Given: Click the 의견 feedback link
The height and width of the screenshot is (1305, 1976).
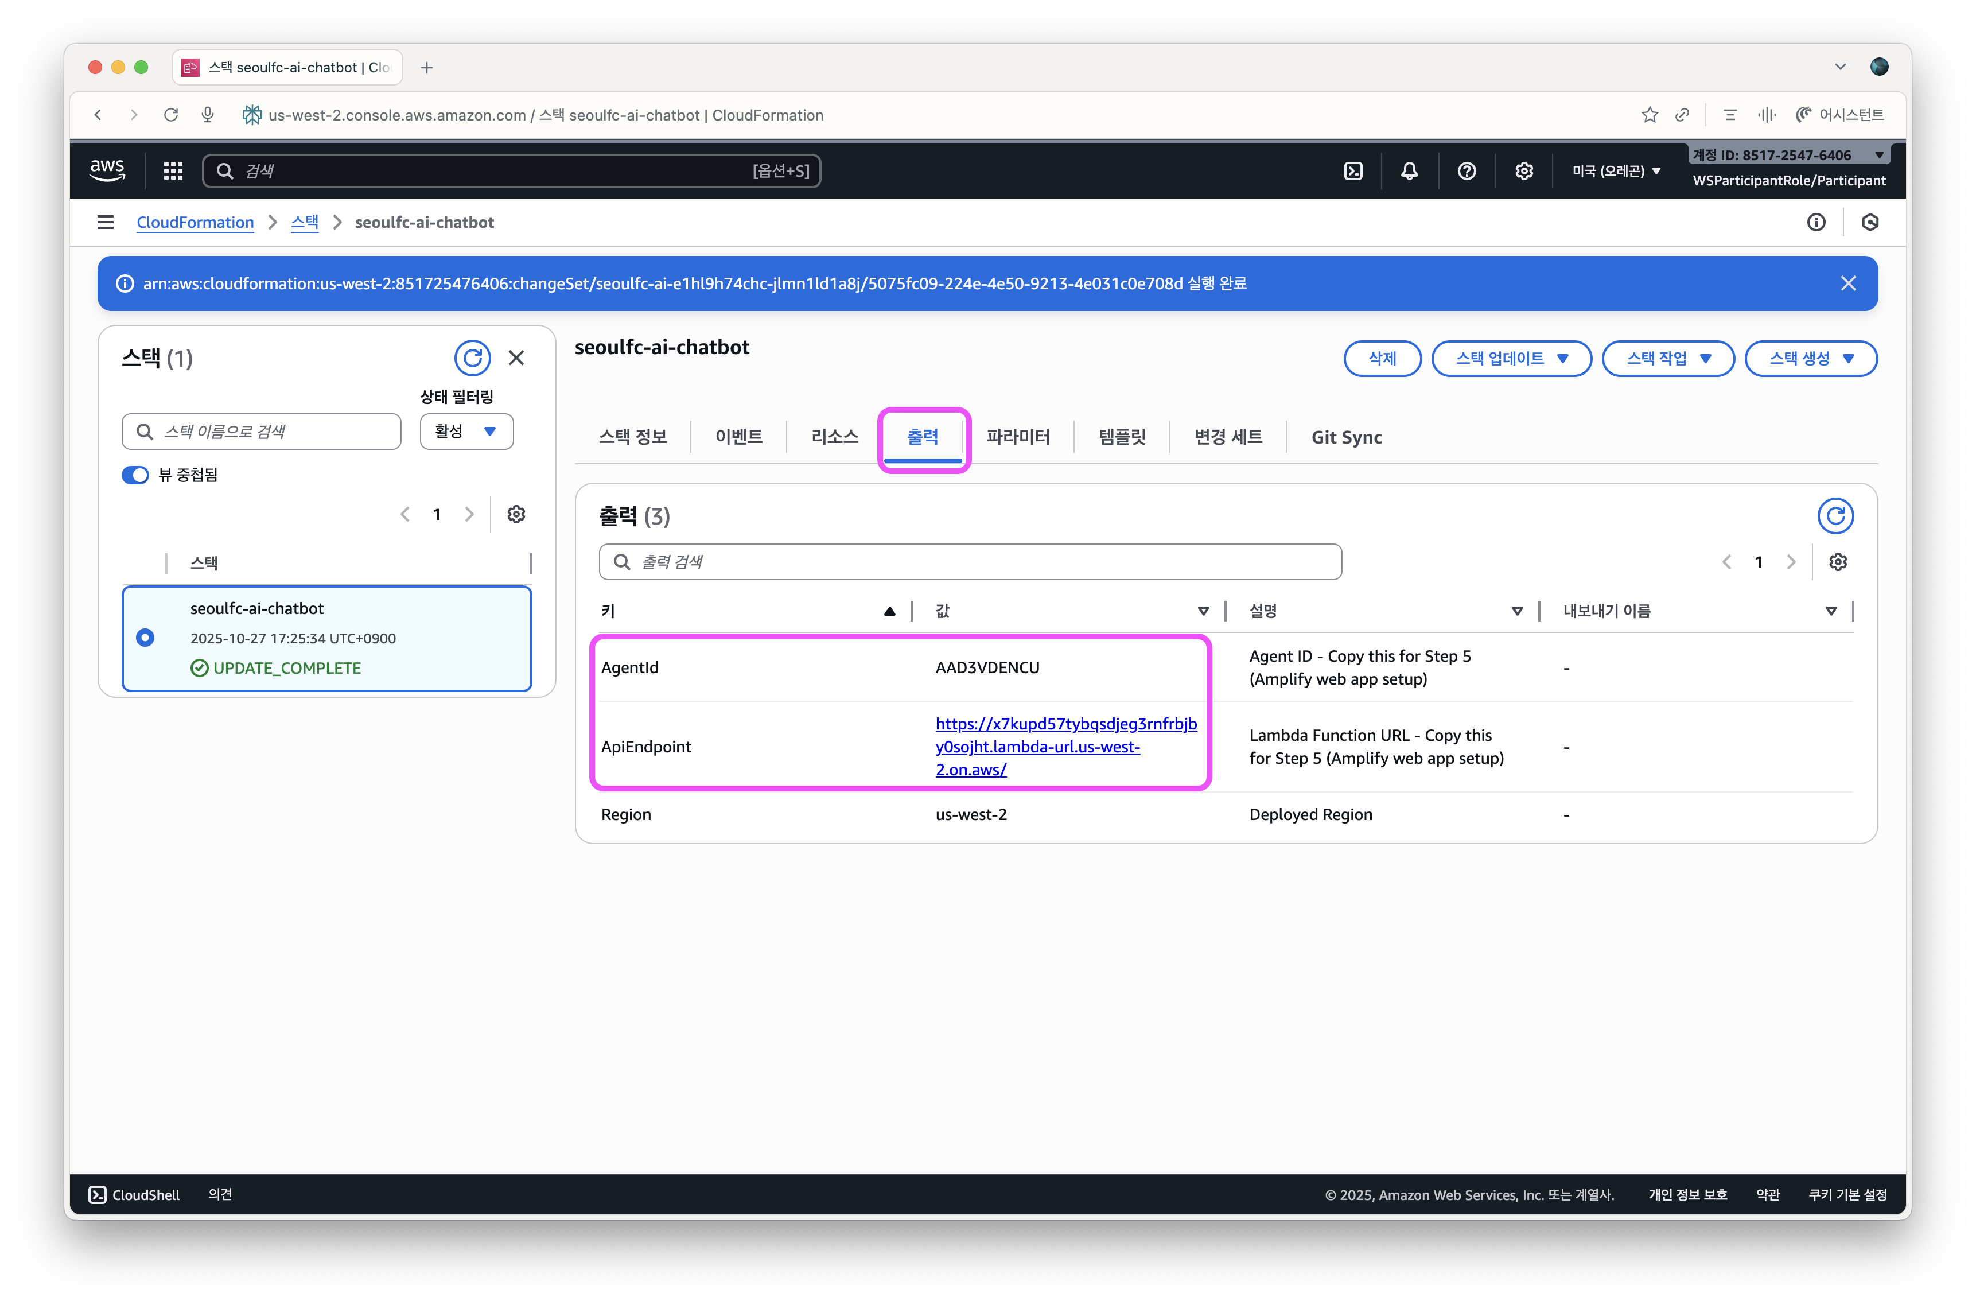Looking at the screenshot, I should point(220,1194).
